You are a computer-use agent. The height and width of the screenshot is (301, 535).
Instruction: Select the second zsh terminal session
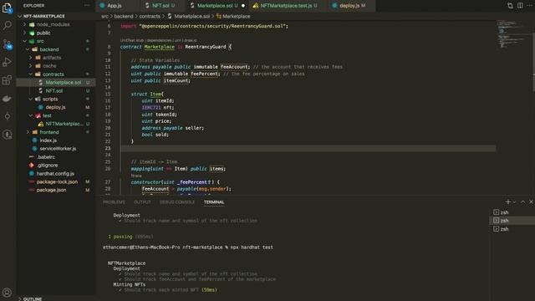point(512,221)
